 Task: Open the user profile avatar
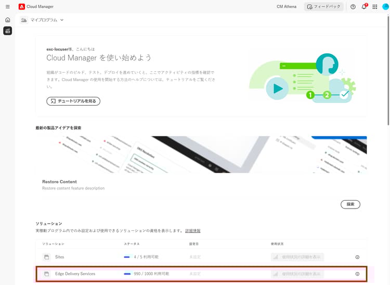click(385, 7)
